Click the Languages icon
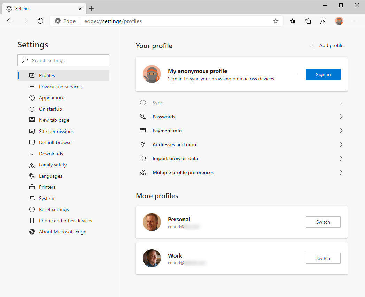Viewport: 365px width, 297px height. [x=32, y=176]
